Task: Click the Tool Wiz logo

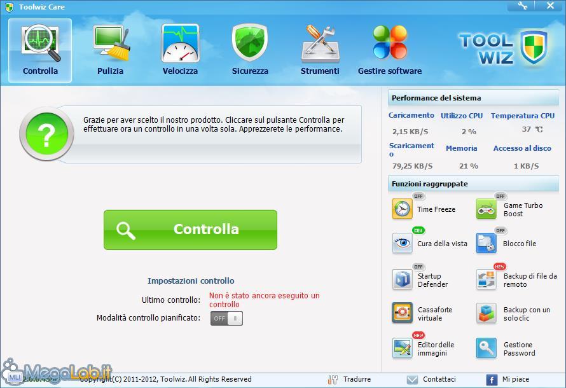Action: point(504,49)
